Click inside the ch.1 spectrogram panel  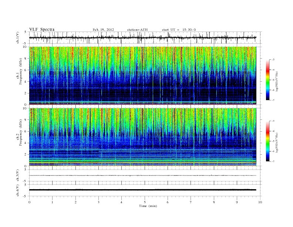click(x=142, y=76)
